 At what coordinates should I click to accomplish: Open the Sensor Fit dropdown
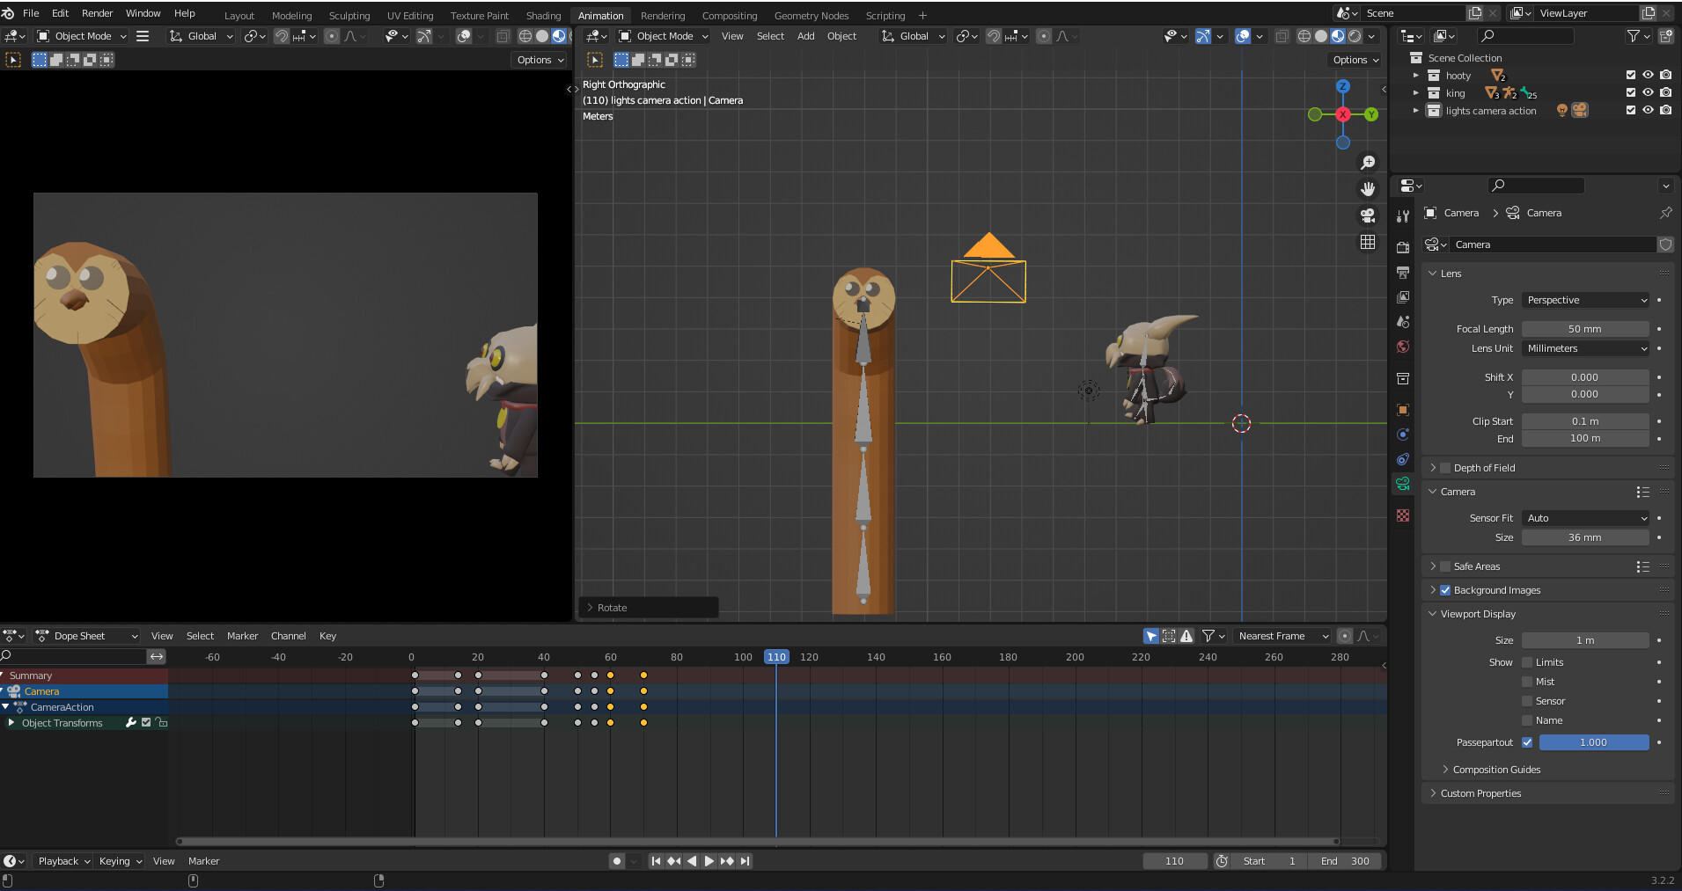tap(1584, 518)
